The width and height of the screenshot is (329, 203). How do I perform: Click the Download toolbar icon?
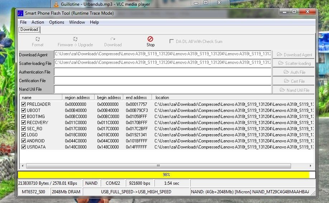click(x=113, y=39)
